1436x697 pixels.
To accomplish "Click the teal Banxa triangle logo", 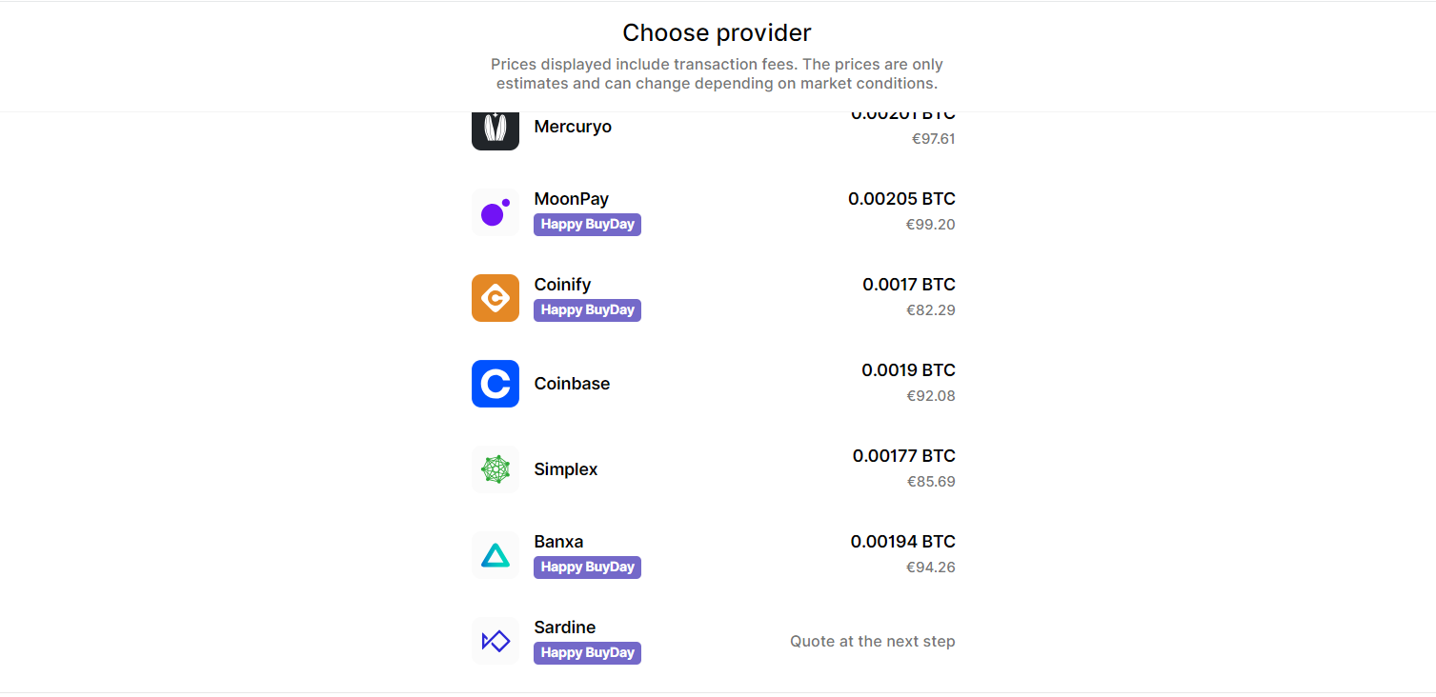I will coord(495,555).
